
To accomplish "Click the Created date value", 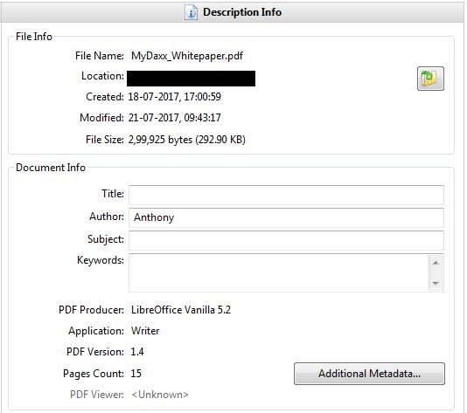I will (175, 97).
